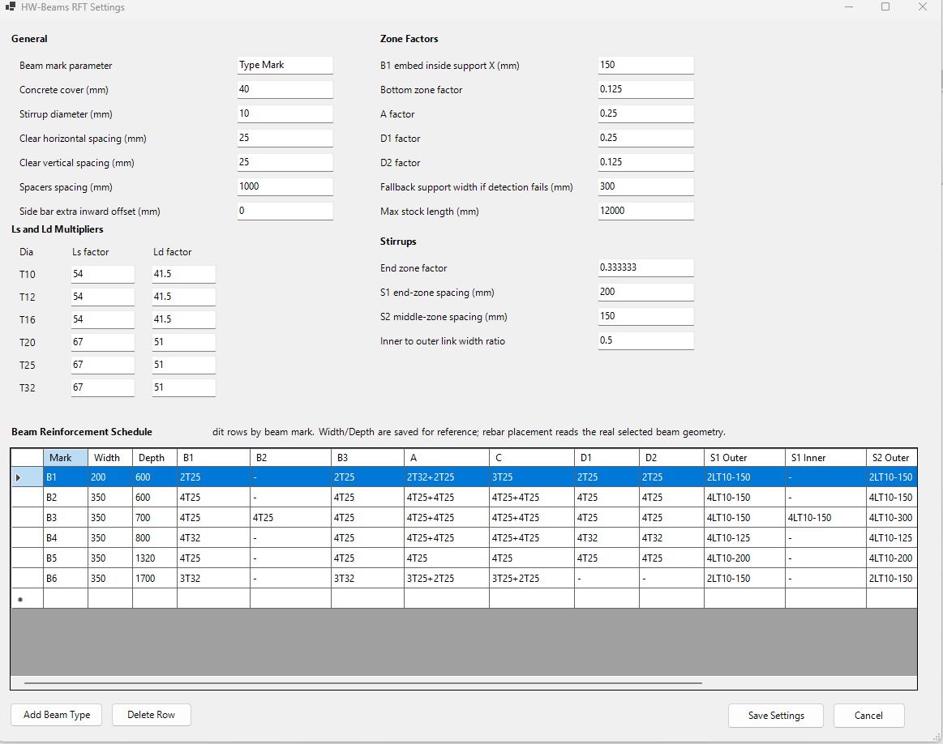The width and height of the screenshot is (943, 744).
Task: Select the B5 mark cell
Action: point(66,558)
